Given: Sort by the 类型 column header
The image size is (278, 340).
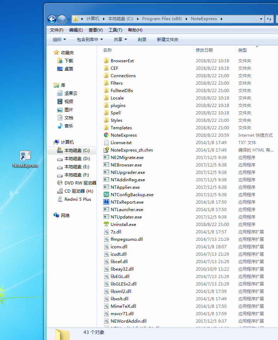Looking at the screenshot, I should click(x=242, y=50).
